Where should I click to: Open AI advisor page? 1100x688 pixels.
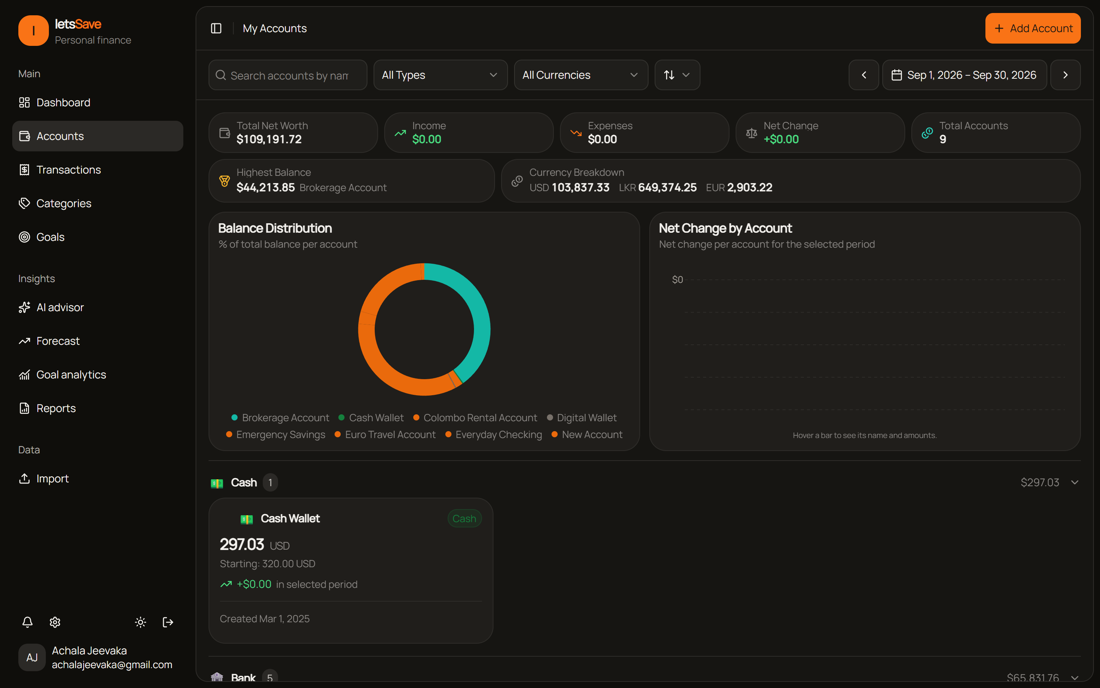click(x=98, y=307)
